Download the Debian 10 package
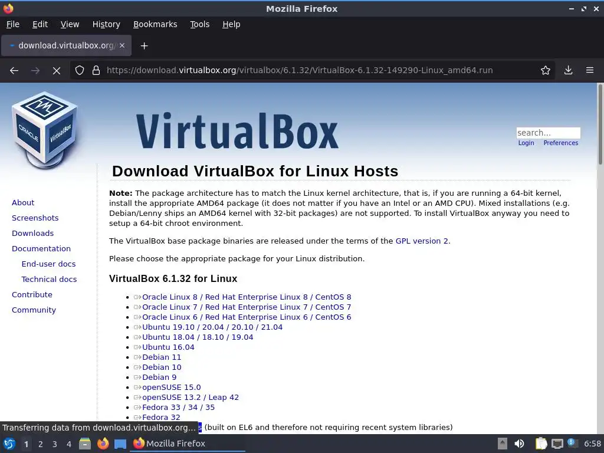604x453 pixels. pos(162,367)
